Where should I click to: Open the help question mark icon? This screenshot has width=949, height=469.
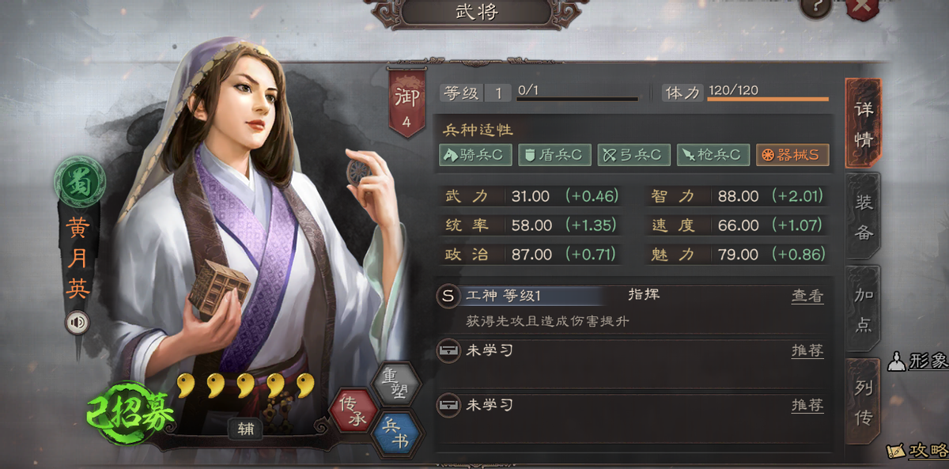pyautogui.click(x=815, y=6)
